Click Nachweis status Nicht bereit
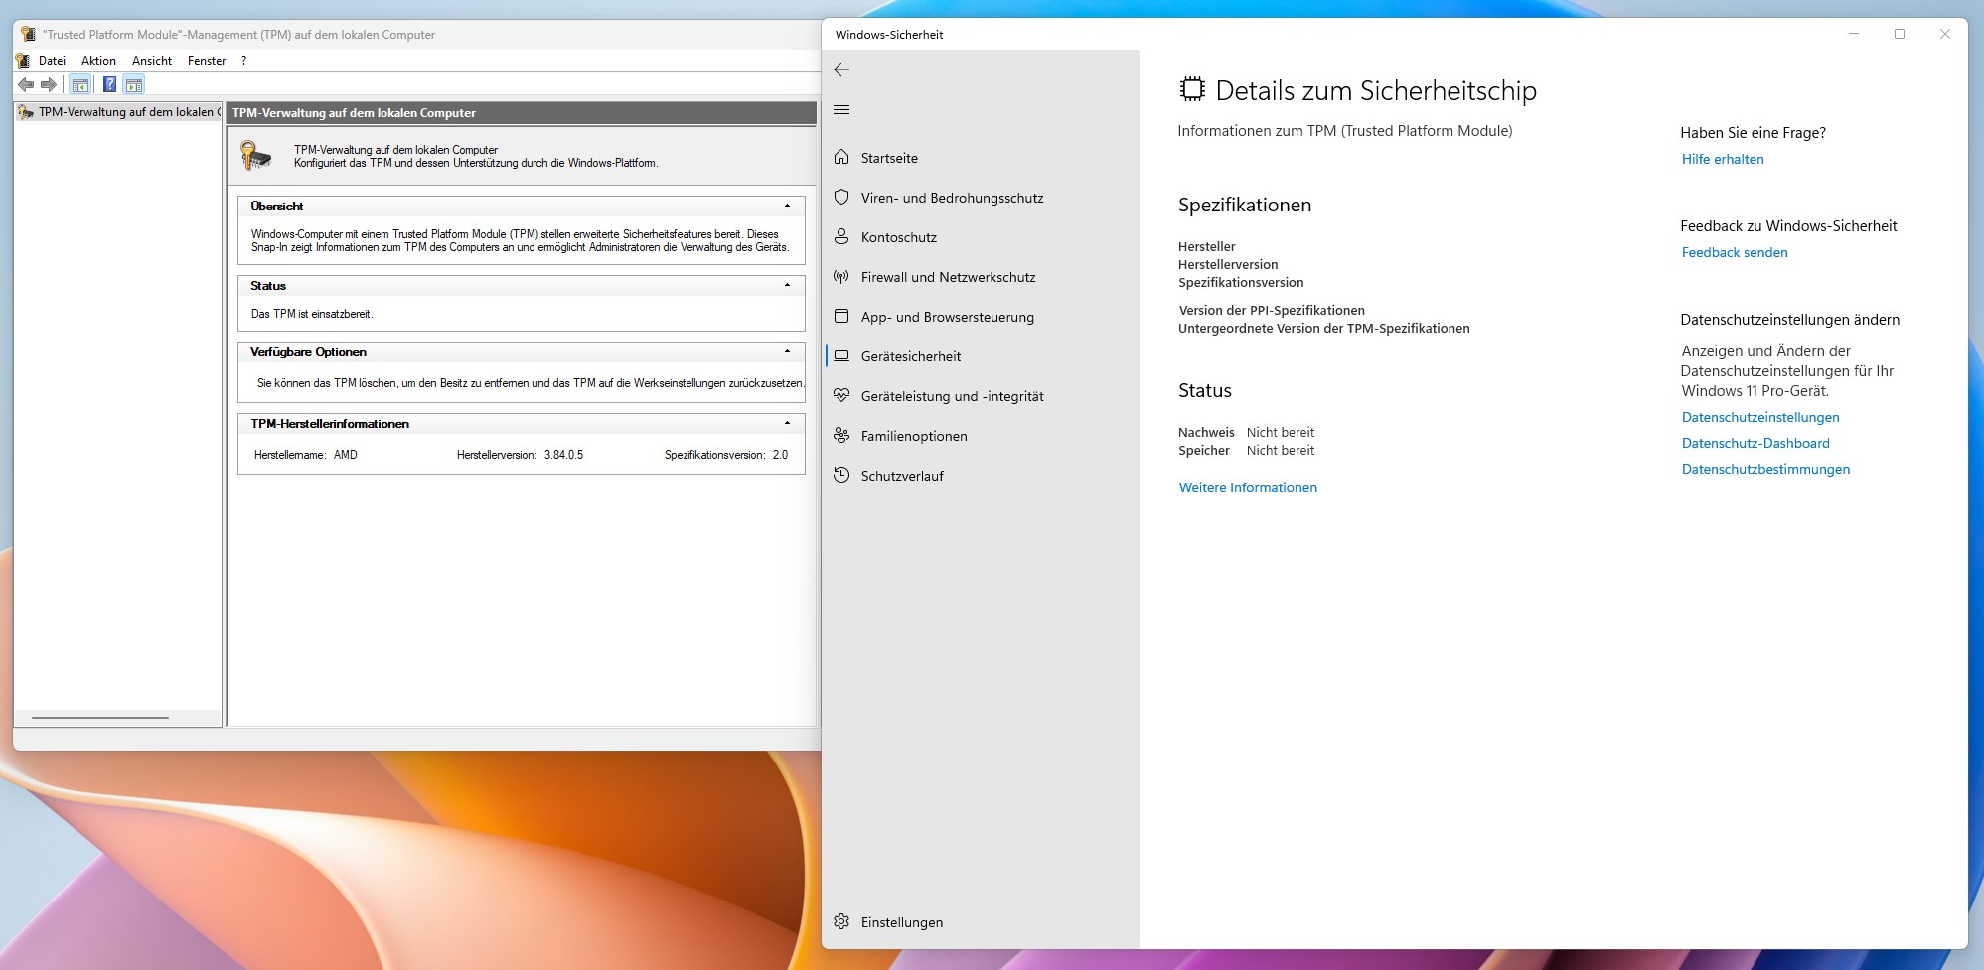 click(1281, 432)
